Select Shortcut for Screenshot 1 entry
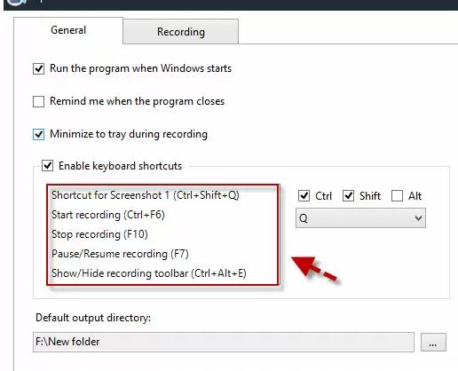The width and height of the screenshot is (458, 371). [x=146, y=195]
